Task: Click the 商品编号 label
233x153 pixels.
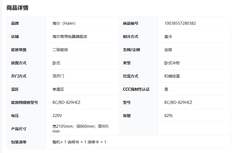Action: click(x=130, y=23)
